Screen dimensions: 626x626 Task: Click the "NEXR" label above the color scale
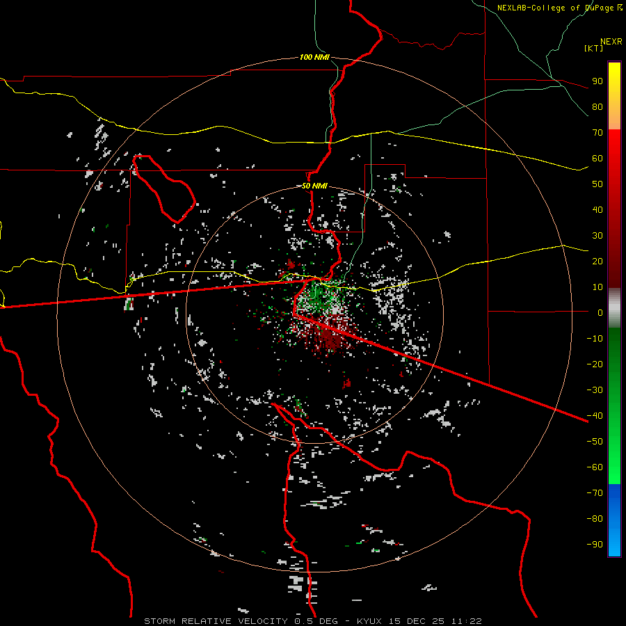click(611, 42)
